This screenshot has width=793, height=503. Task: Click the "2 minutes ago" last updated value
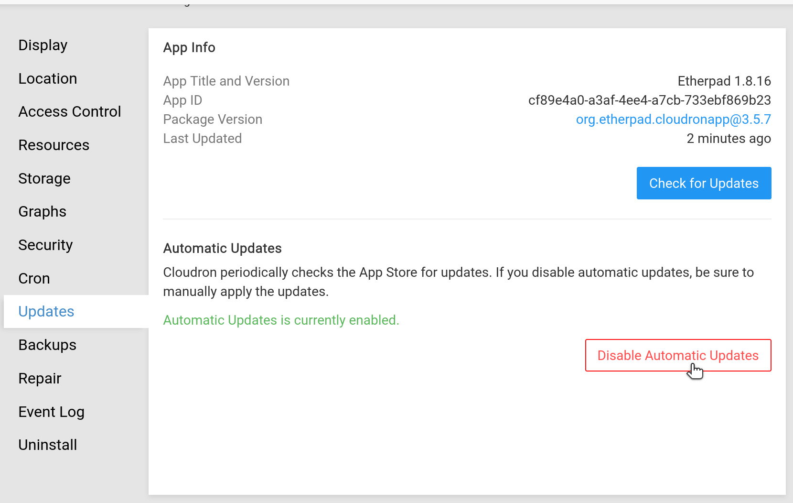(x=729, y=138)
